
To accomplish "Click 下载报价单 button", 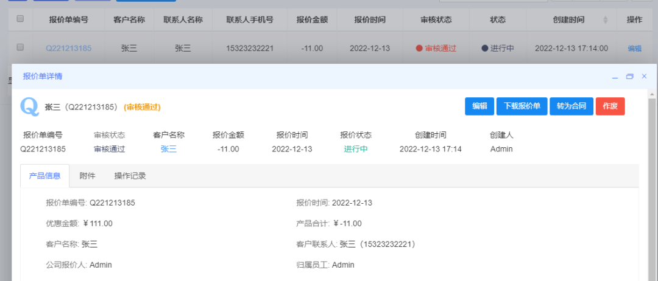I will coord(522,106).
